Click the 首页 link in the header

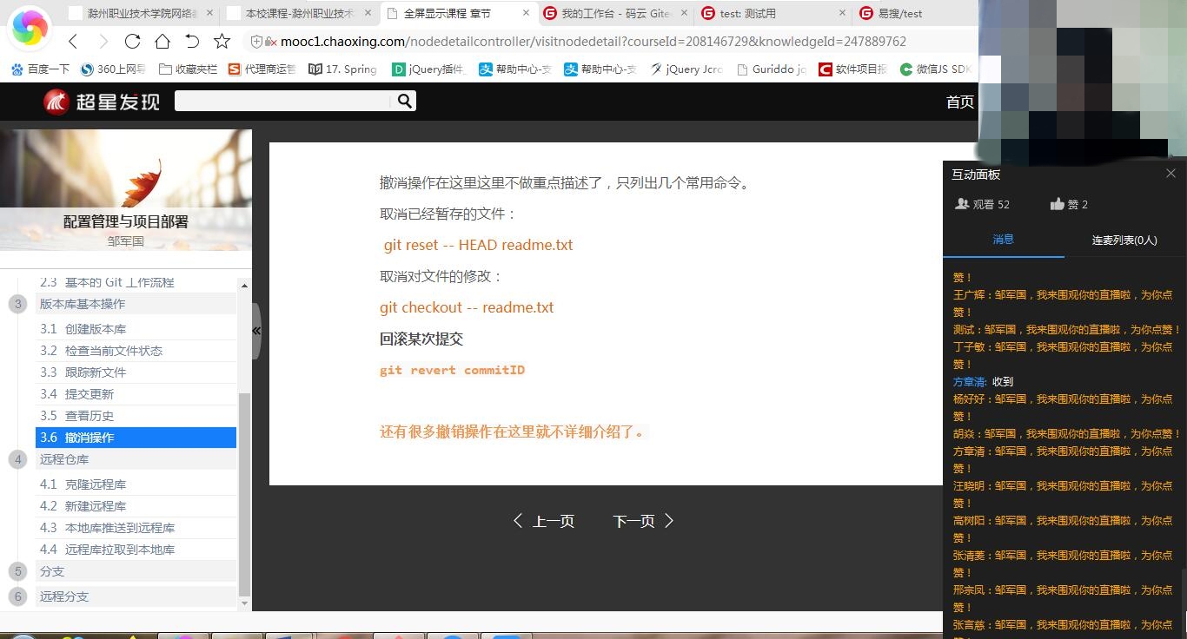point(959,102)
